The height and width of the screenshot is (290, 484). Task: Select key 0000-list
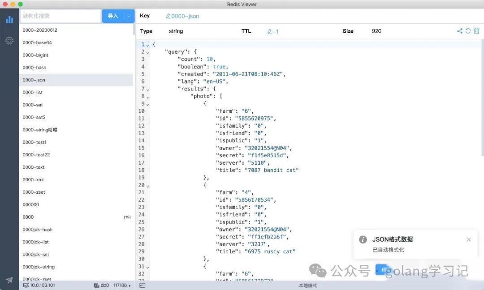[76, 93]
